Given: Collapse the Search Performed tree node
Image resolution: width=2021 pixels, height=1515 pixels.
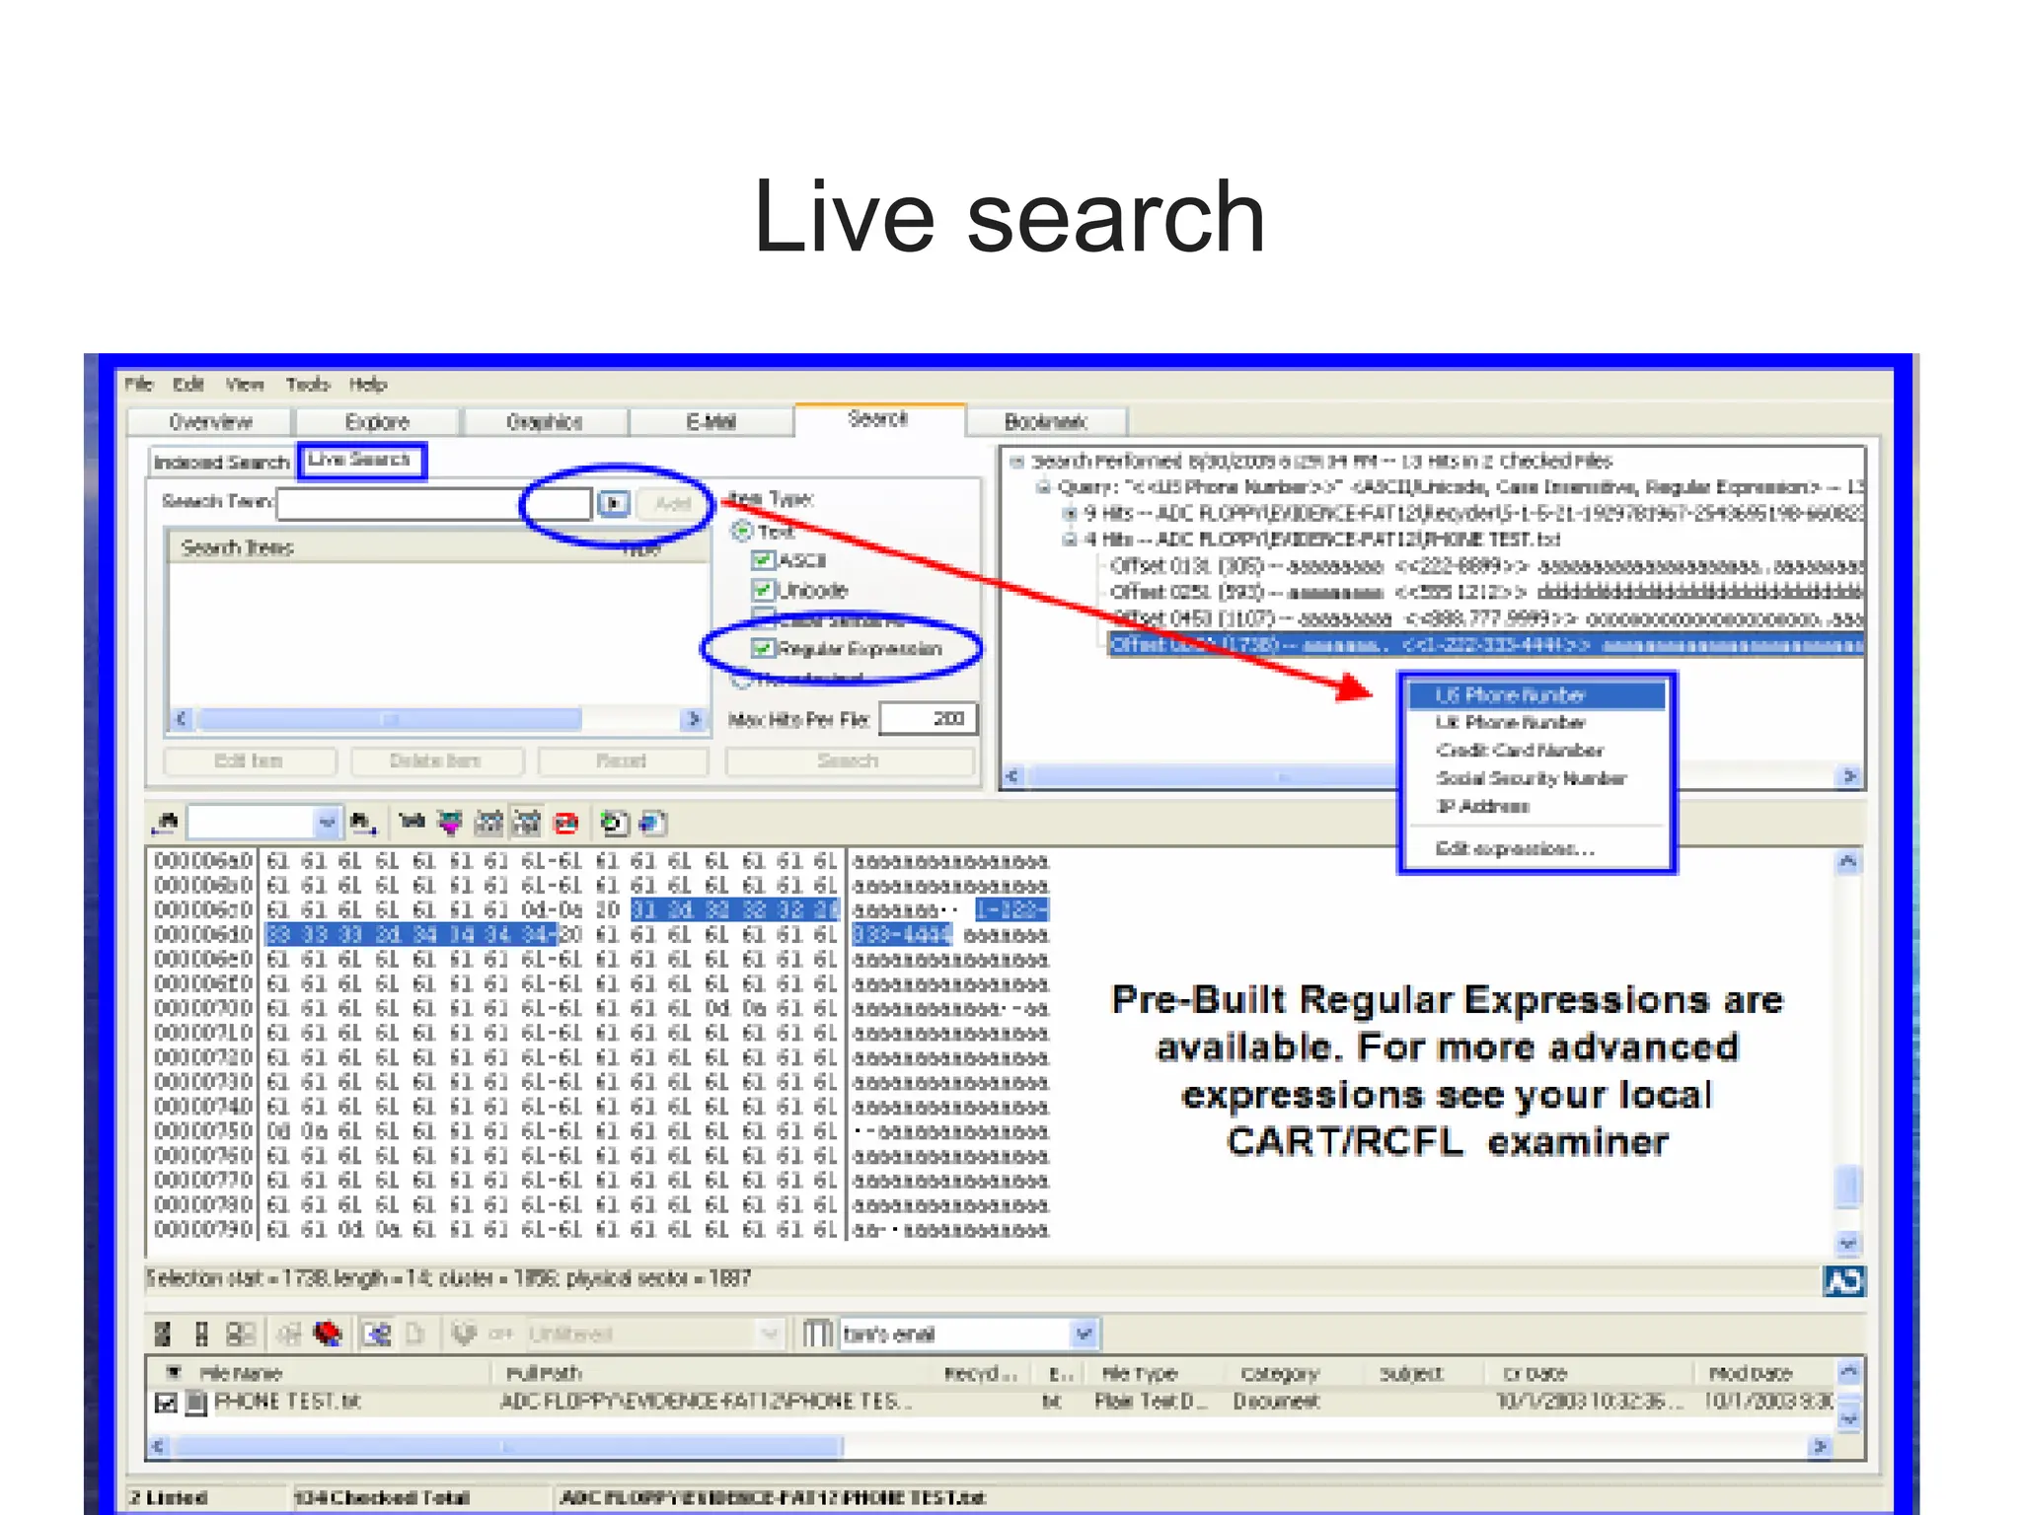Looking at the screenshot, I should [x=1016, y=461].
